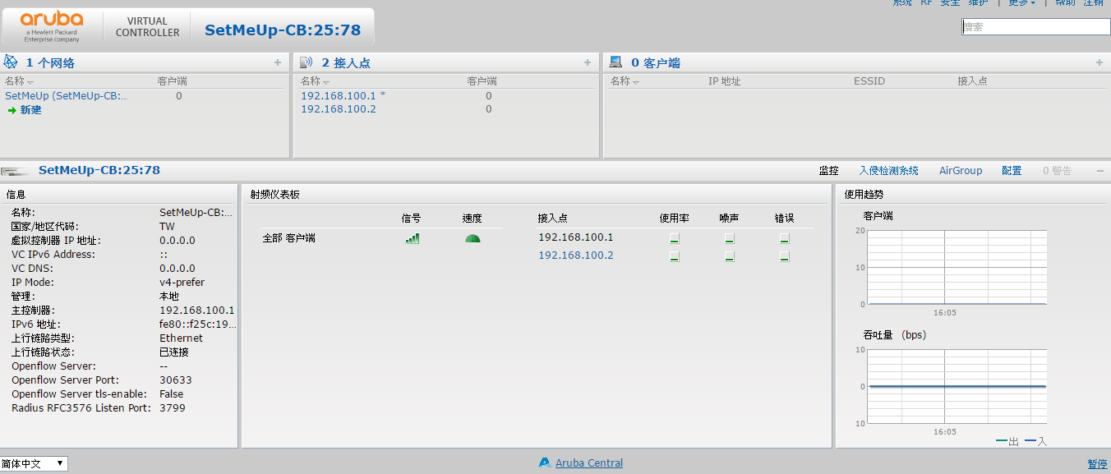Click 192.168.100.1 in the RF dashboard
Screen dimensions: 1111x474
coord(576,237)
